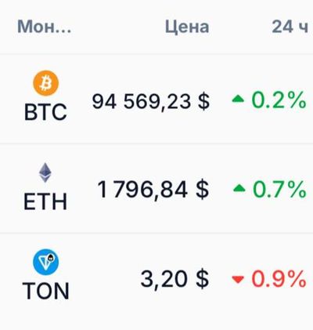
Task: Select the 3,20 $ Toncoin price
Action: pos(174,279)
